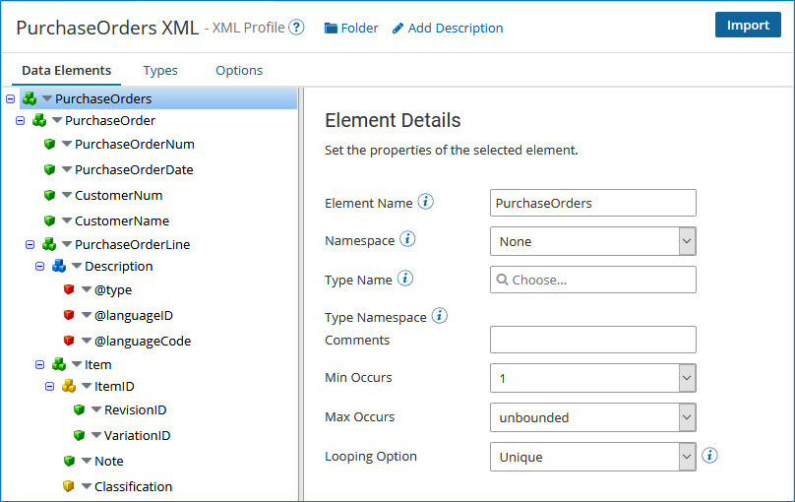Select the VariationID tree row
Viewport: 795px width, 502px height.
138,435
